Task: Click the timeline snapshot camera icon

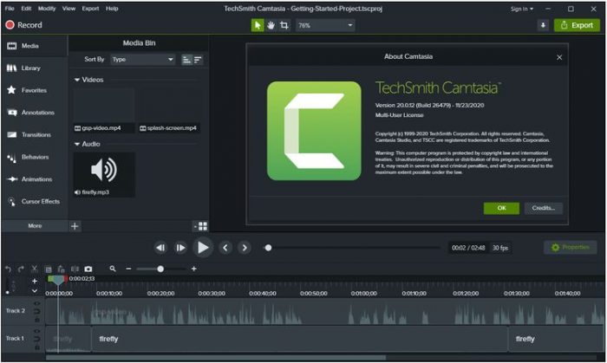Action: click(88, 269)
